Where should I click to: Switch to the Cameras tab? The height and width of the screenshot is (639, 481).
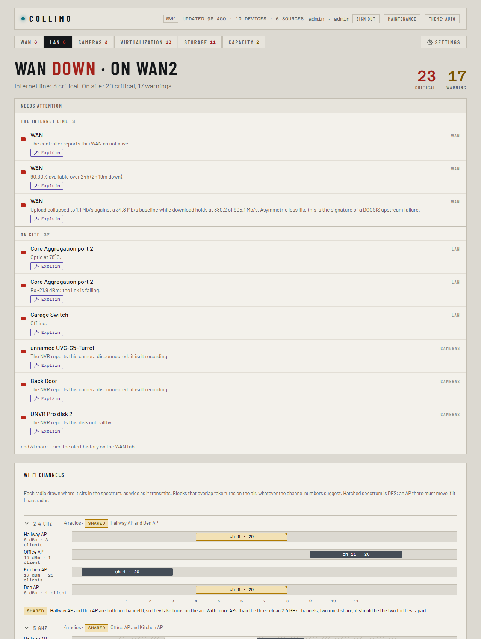pos(93,42)
